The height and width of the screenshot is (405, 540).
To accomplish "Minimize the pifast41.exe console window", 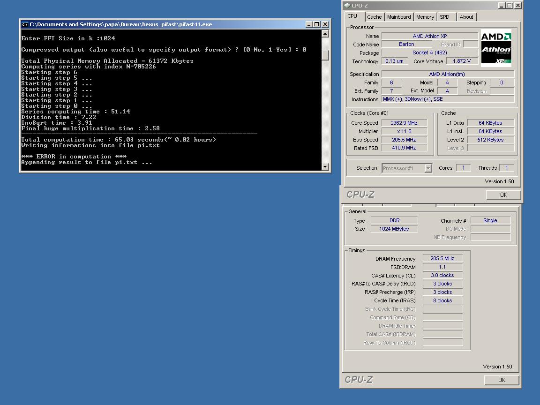I will (x=309, y=24).
